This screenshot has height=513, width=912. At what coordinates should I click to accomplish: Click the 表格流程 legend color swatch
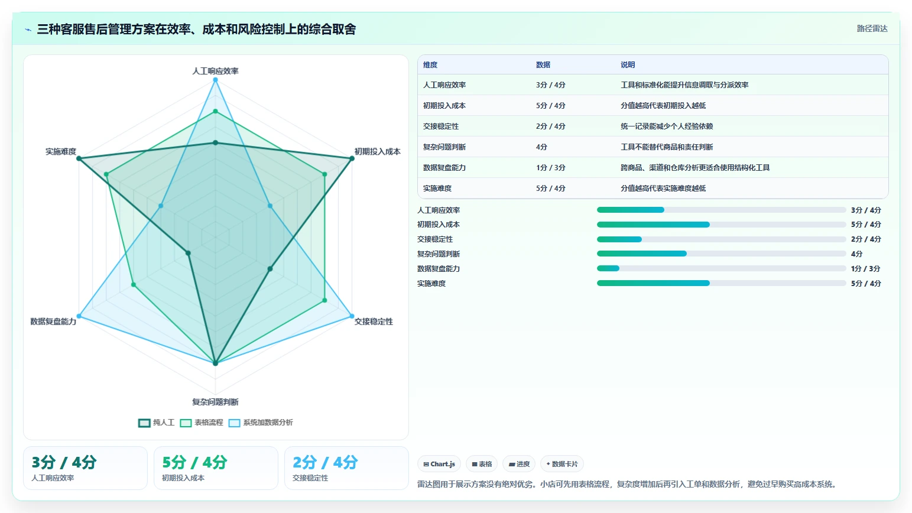pyautogui.click(x=186, y=423)
